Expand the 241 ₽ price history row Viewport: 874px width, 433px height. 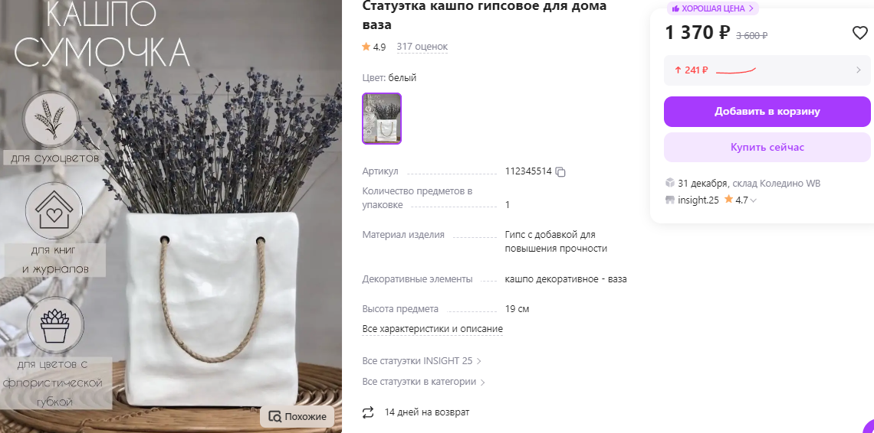[767, 70]
